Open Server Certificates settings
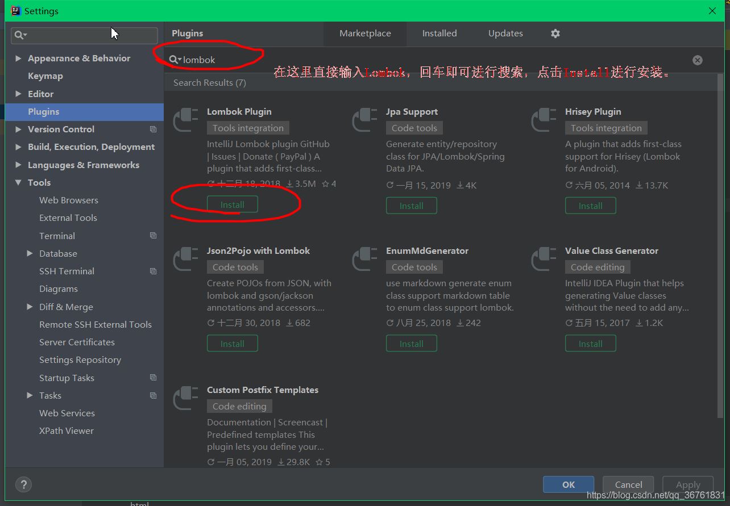The height and width of the screenshot is (506, 730). pos(77,342)
